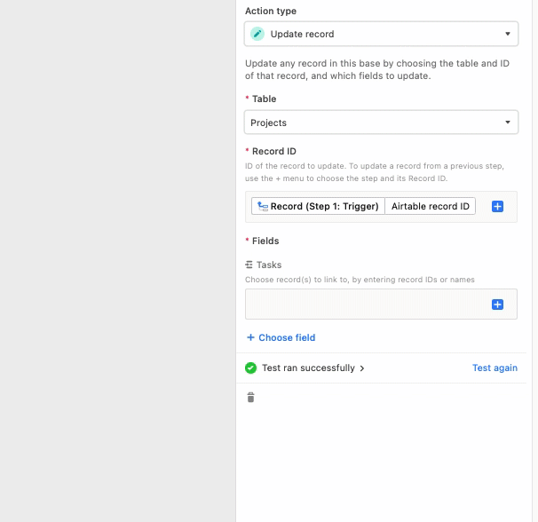Click the chevron after Test ran successfully
This screenshot has width=538, height=522.
362,368
